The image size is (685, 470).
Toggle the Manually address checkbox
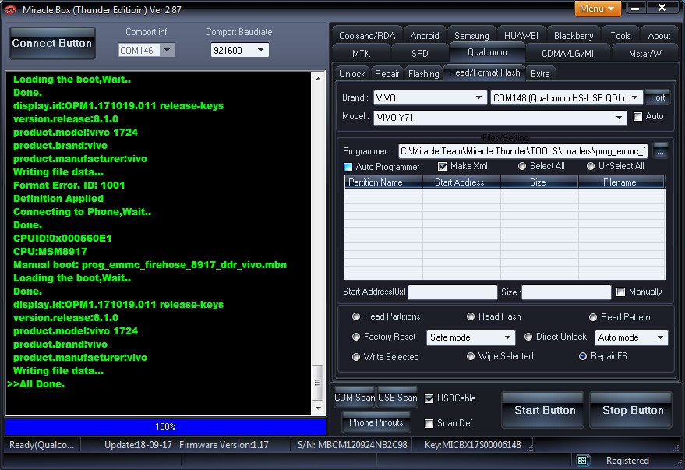coord(620,292)
